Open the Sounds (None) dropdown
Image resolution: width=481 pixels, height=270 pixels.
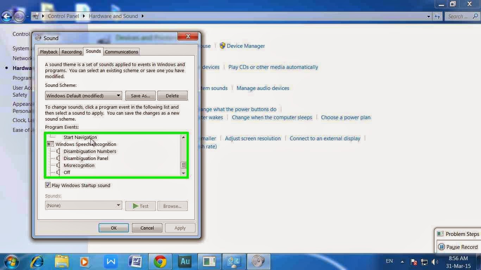(83, 205)
